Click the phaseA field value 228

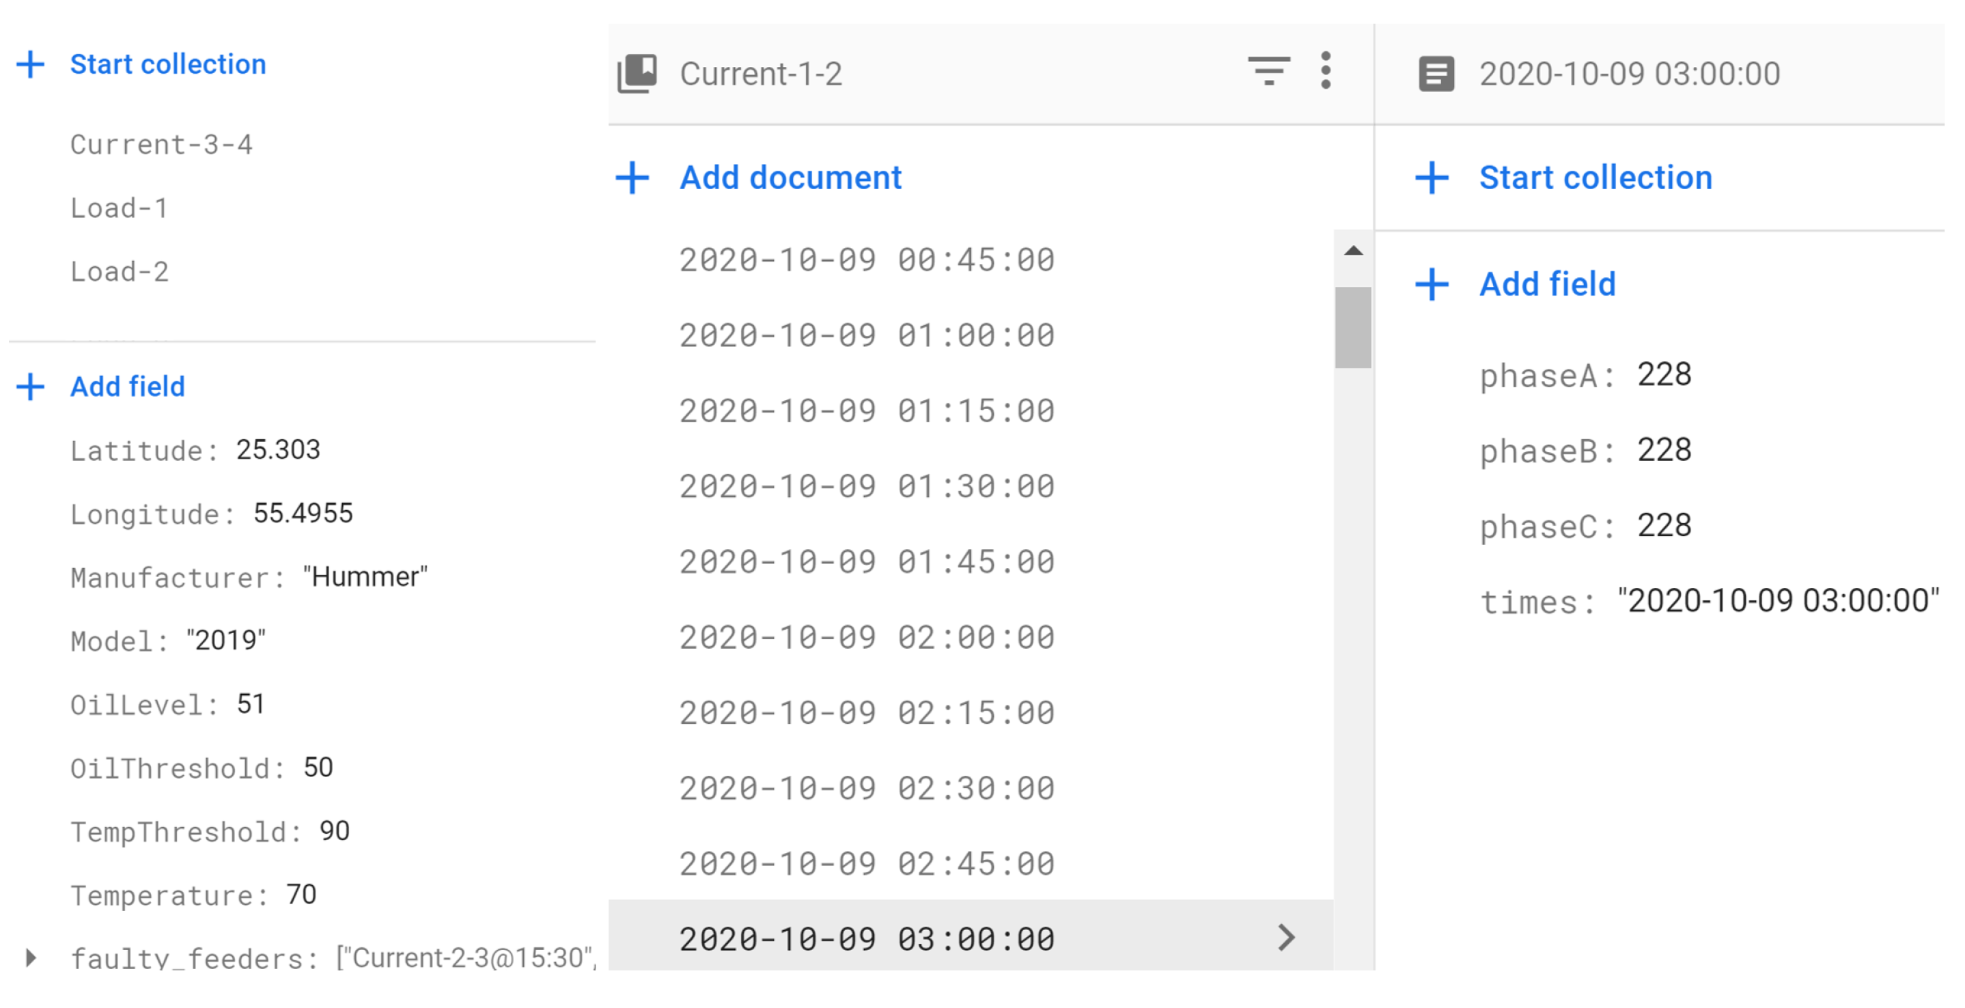click(1664, 374)
